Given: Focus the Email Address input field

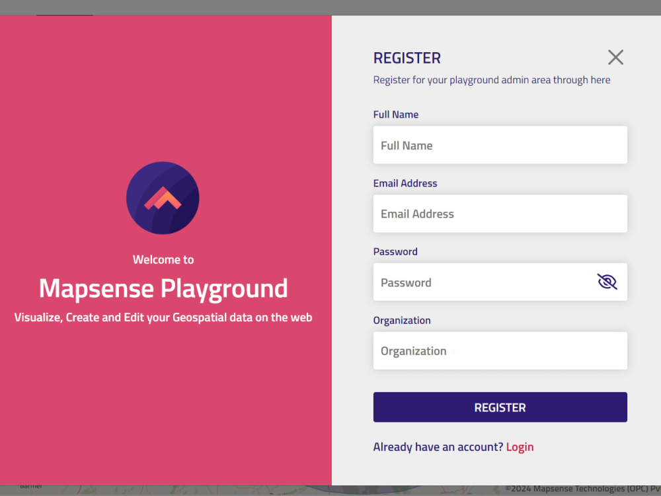Looking at the screenshot, I should 500,214.
